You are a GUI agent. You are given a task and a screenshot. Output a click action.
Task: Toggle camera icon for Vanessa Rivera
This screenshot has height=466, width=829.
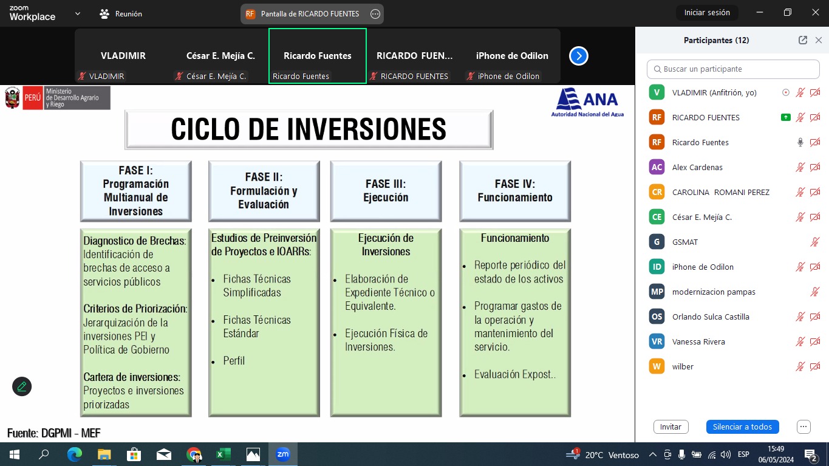coord(815,341)
